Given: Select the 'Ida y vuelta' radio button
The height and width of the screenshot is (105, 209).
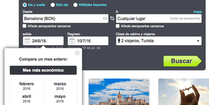Looking at the screenshot, I should coord(24,5).
